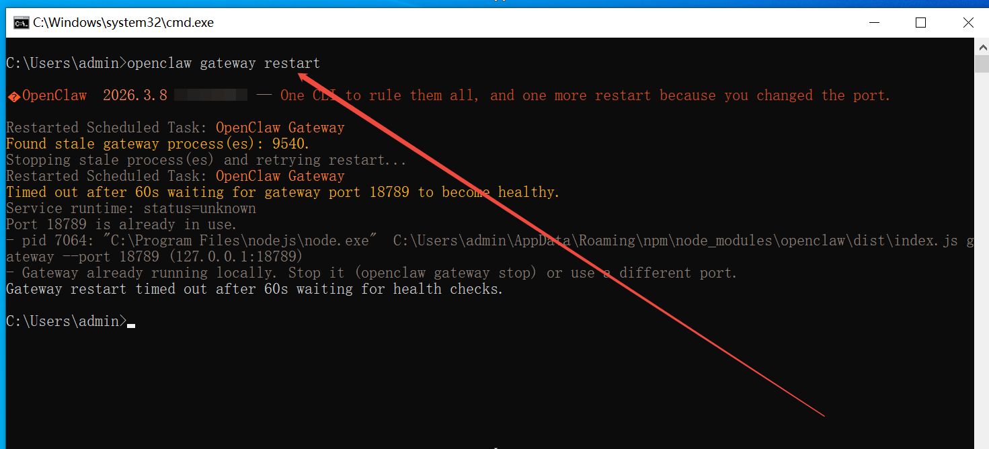Click the 'Found stale gateway process(es): 9540' line

158,144
